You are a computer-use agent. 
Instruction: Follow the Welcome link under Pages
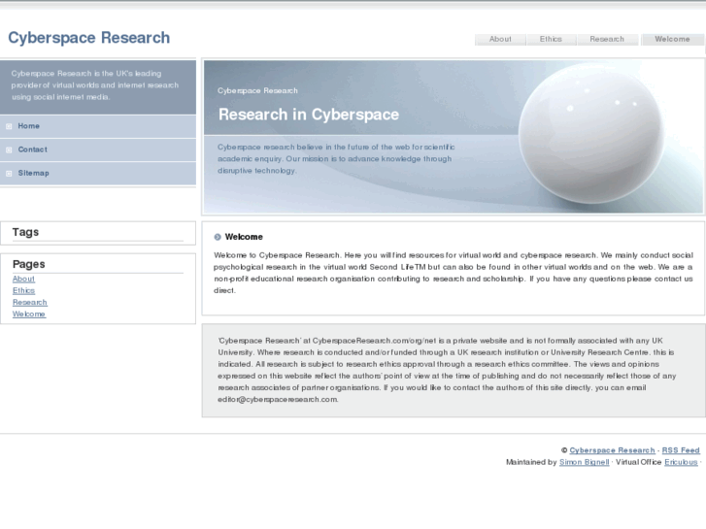coord(29,314)
